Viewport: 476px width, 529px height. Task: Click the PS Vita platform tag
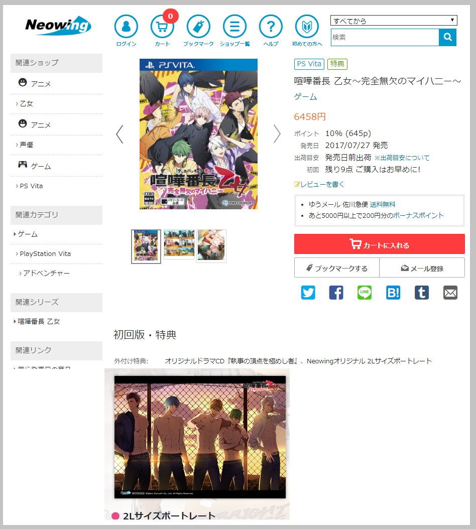(x=309, y=64)
